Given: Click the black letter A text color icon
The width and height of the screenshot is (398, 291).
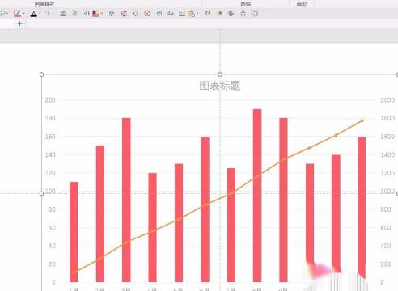Looking at the screenshot, I should (34, 14).
